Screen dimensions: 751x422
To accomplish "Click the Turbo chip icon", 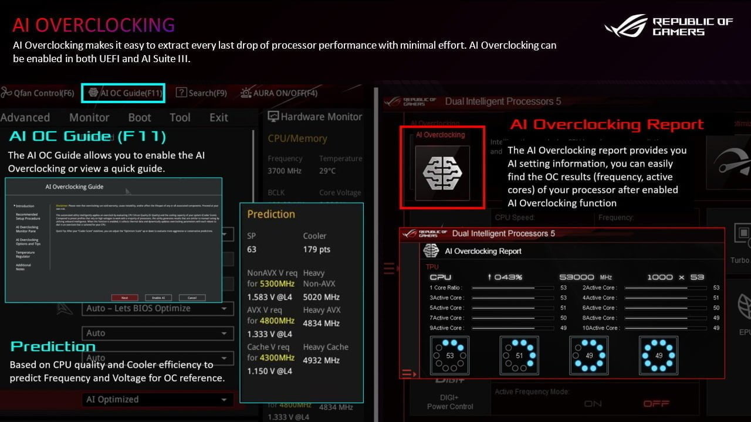I will [742, 234].
